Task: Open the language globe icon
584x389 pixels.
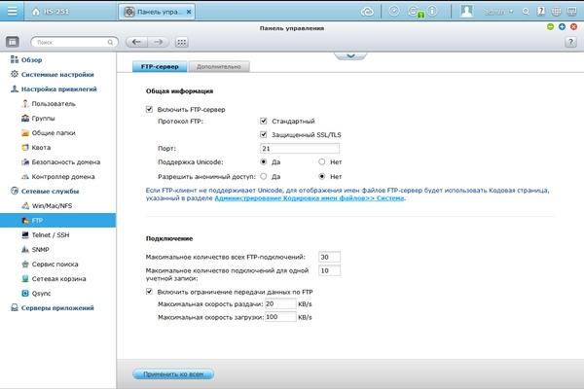Action: [x=556, y=12]
